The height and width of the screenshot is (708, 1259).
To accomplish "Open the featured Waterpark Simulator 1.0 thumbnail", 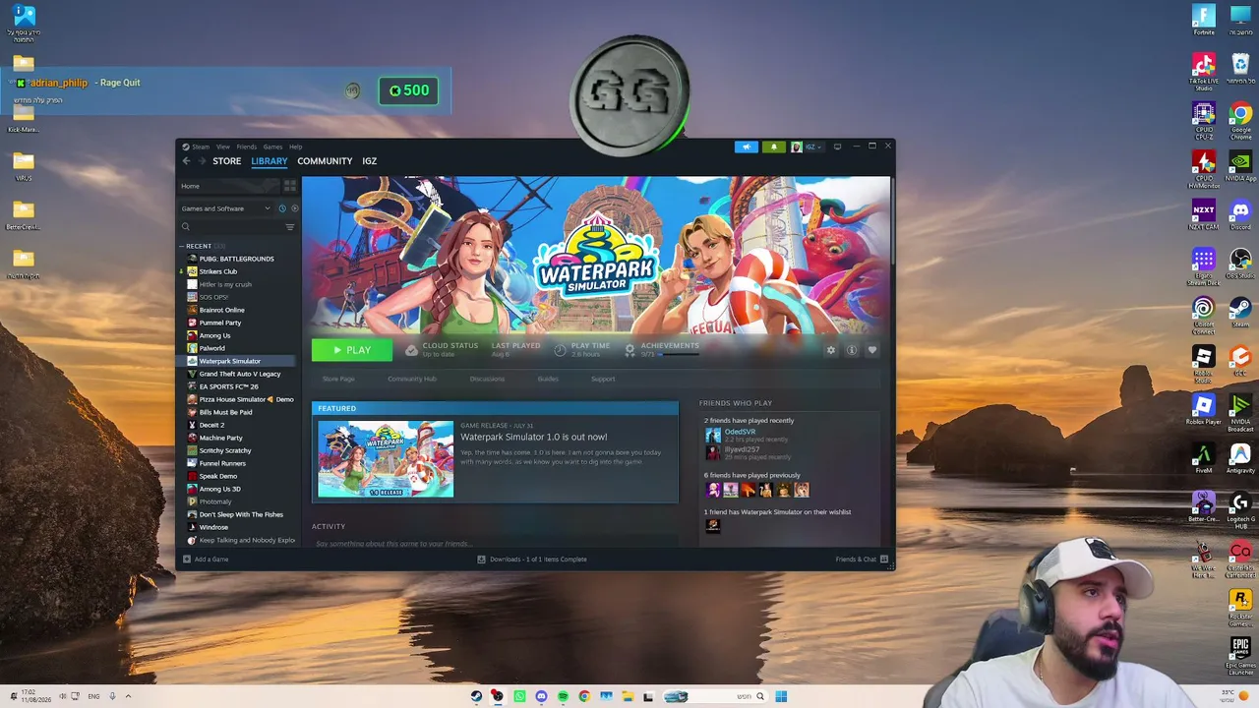I will tap(386, 459).
